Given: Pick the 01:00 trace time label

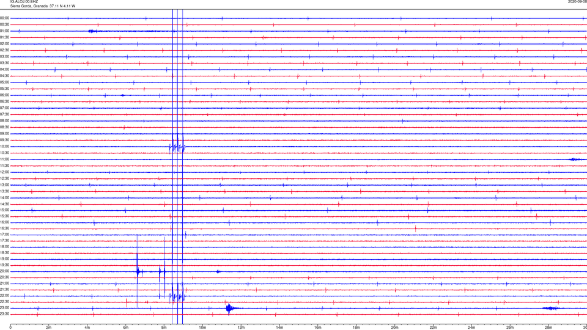Looking at the screenshot, I should [x=5, y=31].
